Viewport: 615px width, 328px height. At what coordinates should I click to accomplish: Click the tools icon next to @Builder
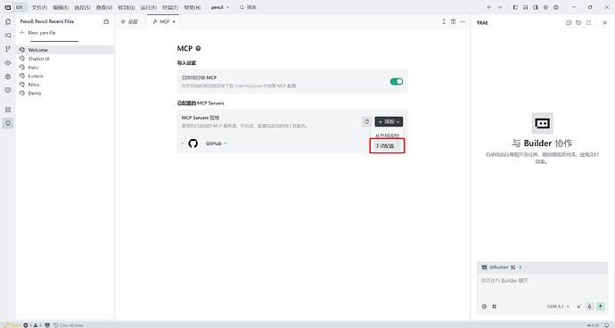point(513,267)
